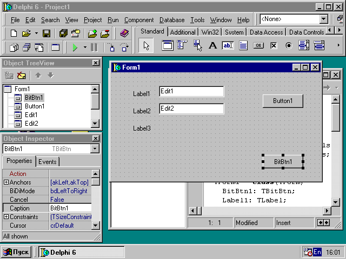Click the Edit2 field on Form1
The image size is (346, 259).
point(191,108)
